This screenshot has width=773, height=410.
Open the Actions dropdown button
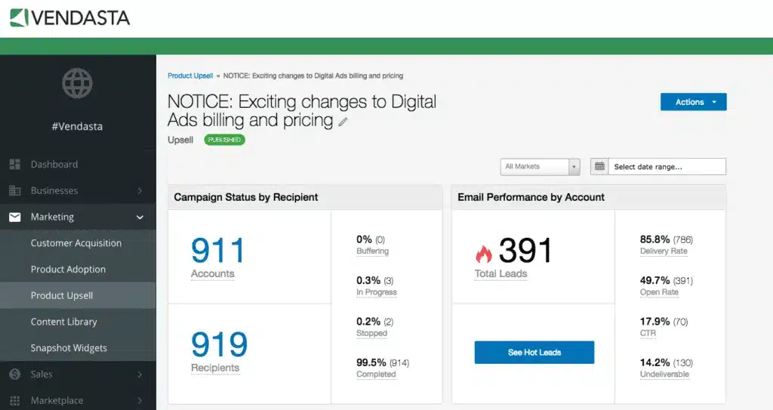pos(693,102)
